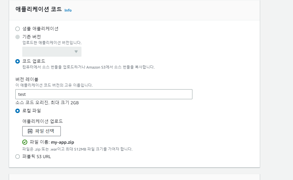
Task: Open the Info link beside 애플리케이션 코드
Action: [68, 10]
